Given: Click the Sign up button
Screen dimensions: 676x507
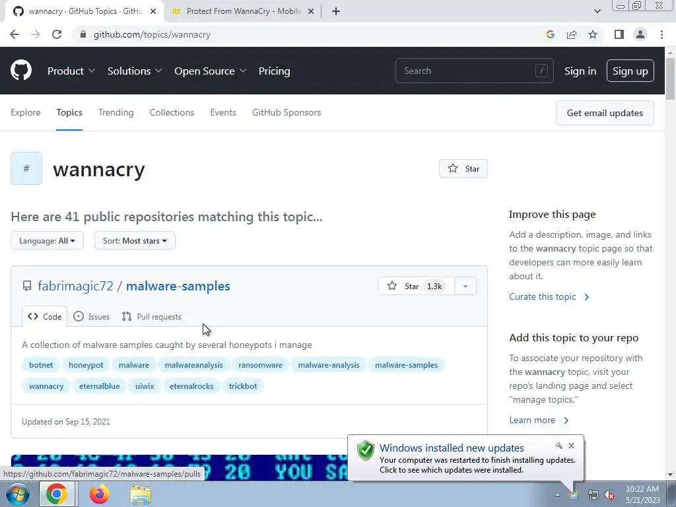Looking at the screenshot, I should coord(630,71).
